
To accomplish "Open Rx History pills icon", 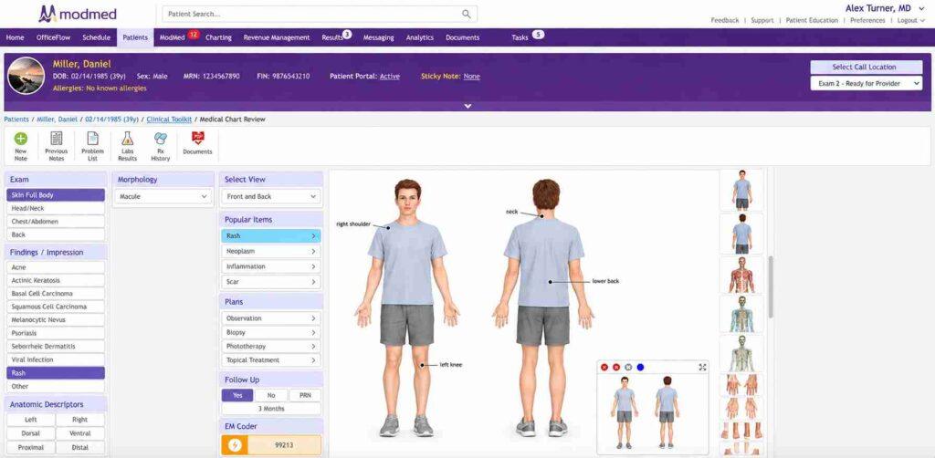I will click(161, 139).
